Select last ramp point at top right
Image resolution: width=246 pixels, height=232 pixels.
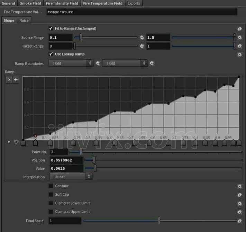[x=239, y=77]
